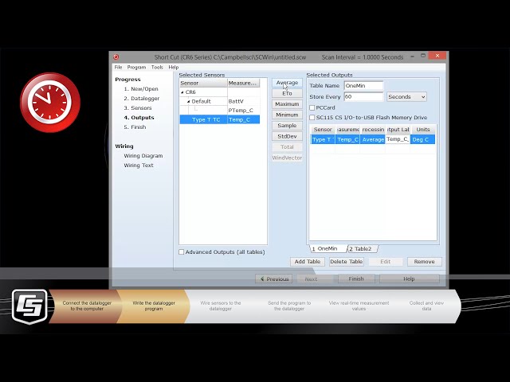The height and width of the screenshot is (382, 510).
Task: Click the ETo output button
Action: click(x=287, y=93)
